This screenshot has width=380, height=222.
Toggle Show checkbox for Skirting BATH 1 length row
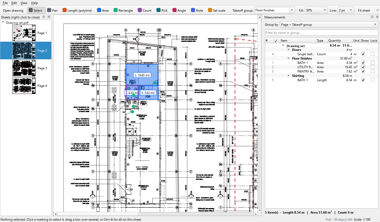tap(363, 80)
